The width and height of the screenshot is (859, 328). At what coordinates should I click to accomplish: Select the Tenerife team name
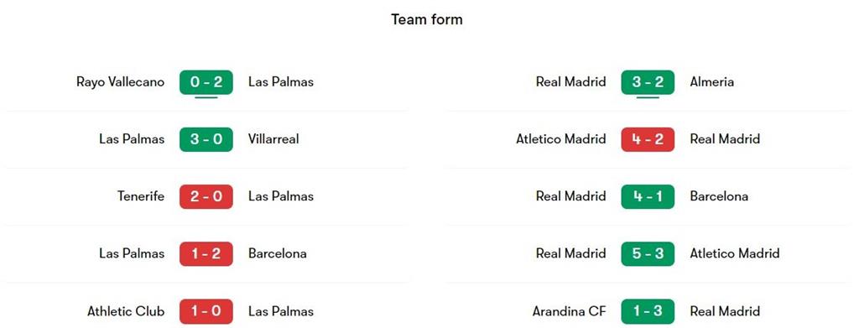(141, 196)
